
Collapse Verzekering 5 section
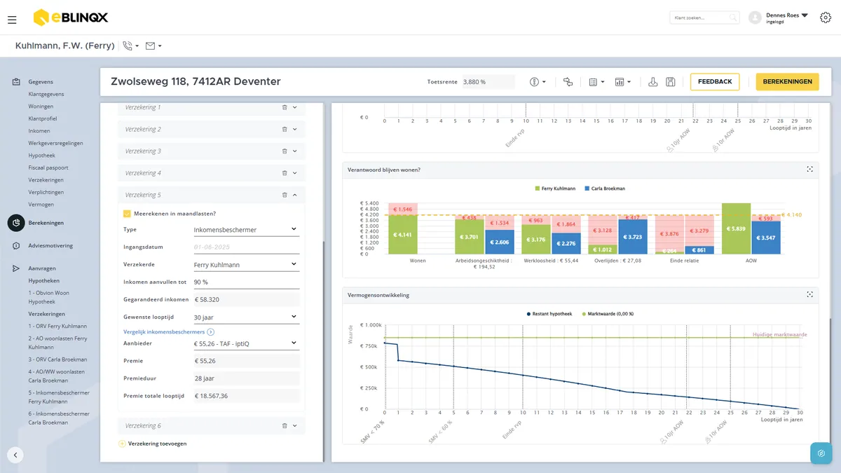click(x=294, y=196)
